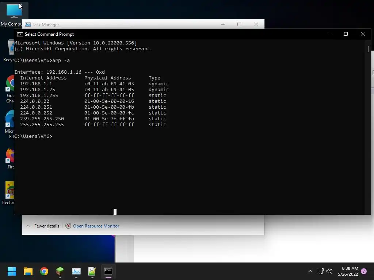Viewport: 374px width, 280px height.
Task: Click the 255.255.255.255 address entry
Action: (42, 125)
